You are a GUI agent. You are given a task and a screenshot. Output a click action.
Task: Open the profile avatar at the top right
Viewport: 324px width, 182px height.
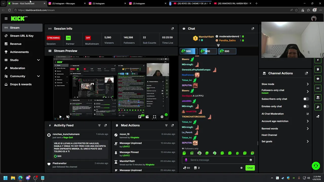(x=314, y=18)
